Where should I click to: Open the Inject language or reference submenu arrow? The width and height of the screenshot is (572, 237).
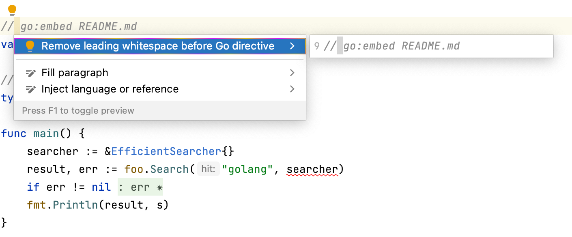pos(292,89)
